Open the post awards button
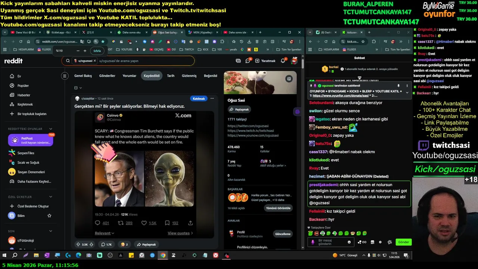 (124, 244)
